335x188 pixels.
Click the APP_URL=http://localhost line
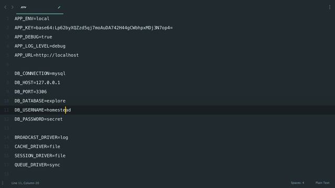pyautogui.click(x=47, y=55)
